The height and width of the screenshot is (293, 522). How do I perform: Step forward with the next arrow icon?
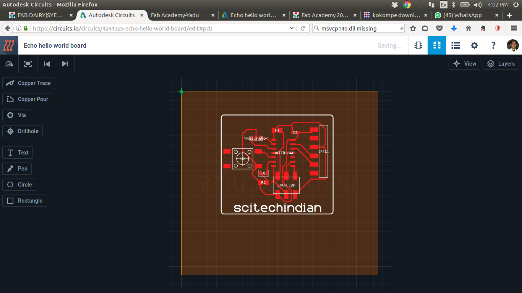click(x=65, y=64)
